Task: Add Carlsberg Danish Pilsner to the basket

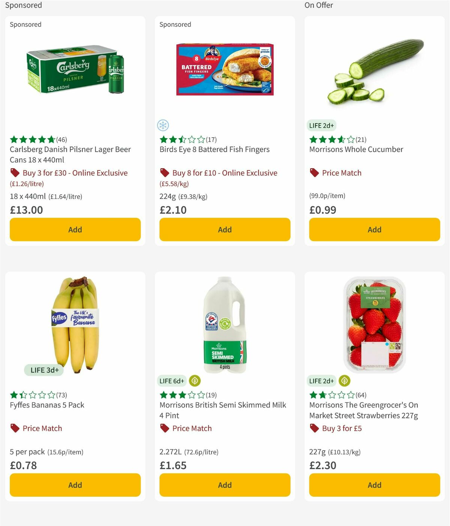Action: (x=75, y=229)
